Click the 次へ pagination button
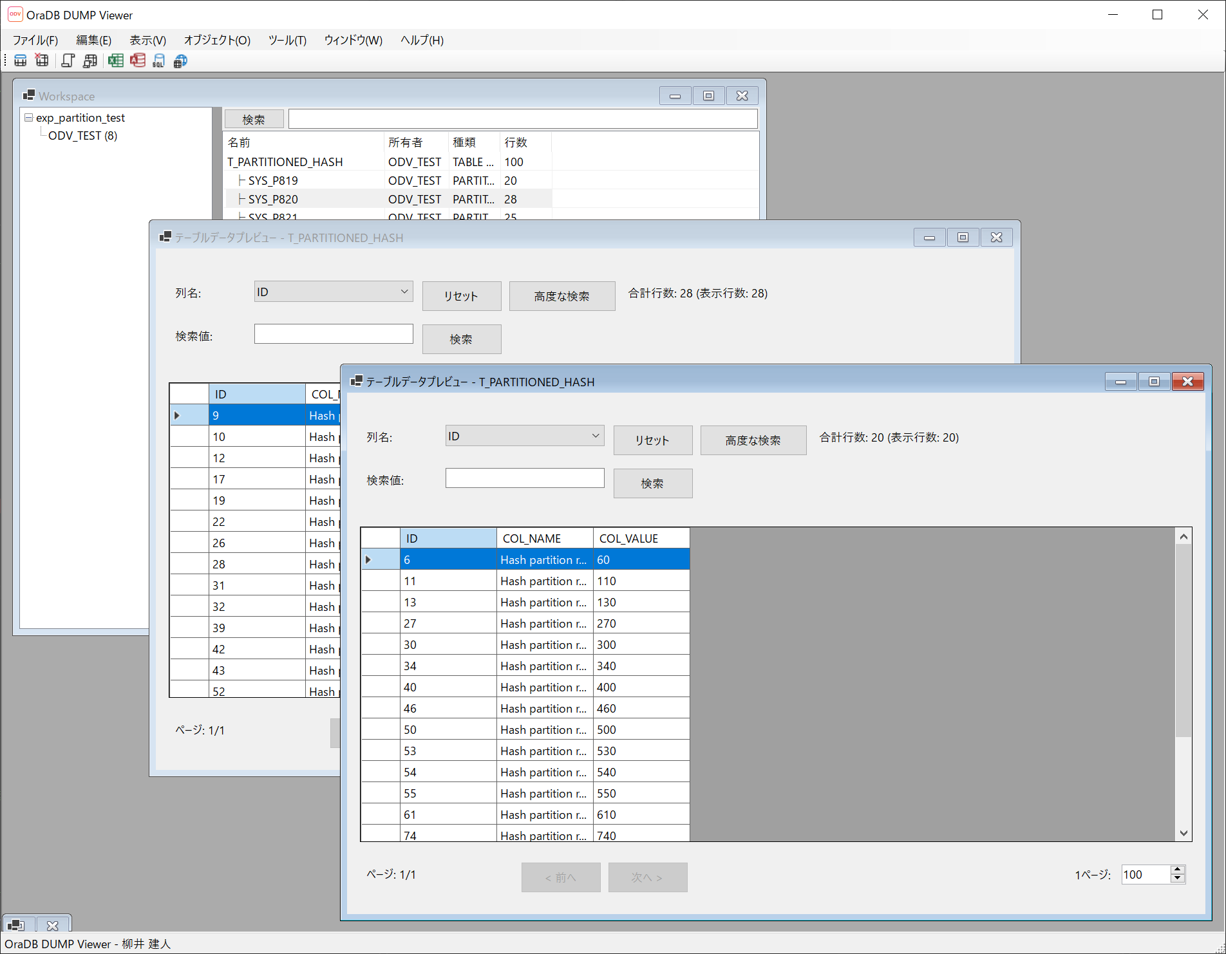 coord(647,877)
